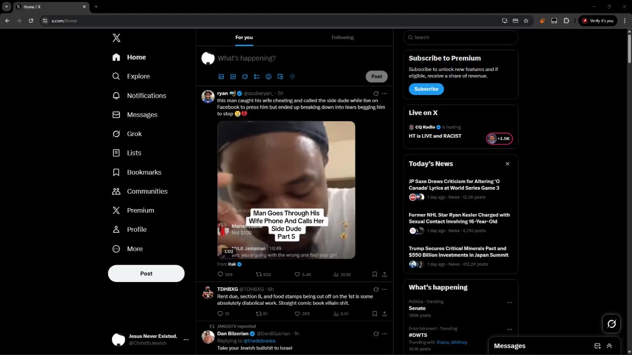Open Home from the sidebar
Image resolution: width=632 pixels, height=355 pixels.
pyautogui.click(x=129, y=57)
